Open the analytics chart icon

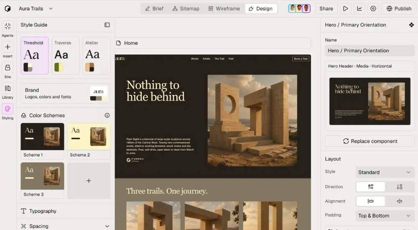coord(359,8)
